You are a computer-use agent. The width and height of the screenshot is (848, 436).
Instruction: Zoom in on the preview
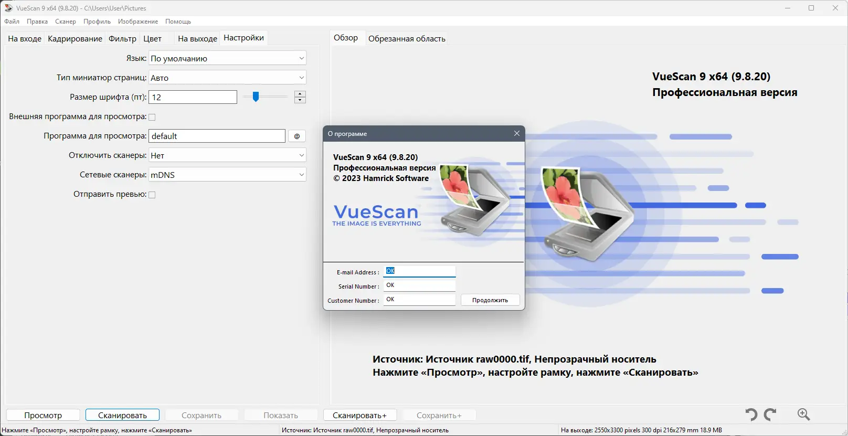803,414
